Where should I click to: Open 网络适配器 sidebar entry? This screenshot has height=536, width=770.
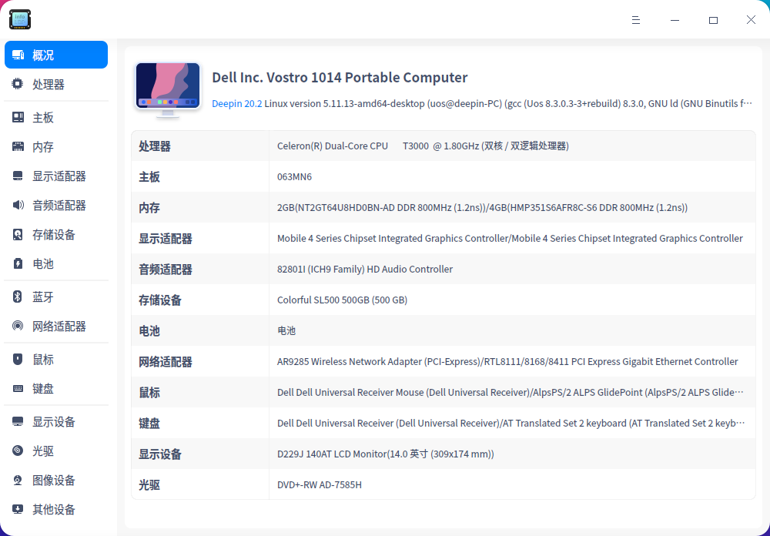pyautogui.click(x=56, y=326)
